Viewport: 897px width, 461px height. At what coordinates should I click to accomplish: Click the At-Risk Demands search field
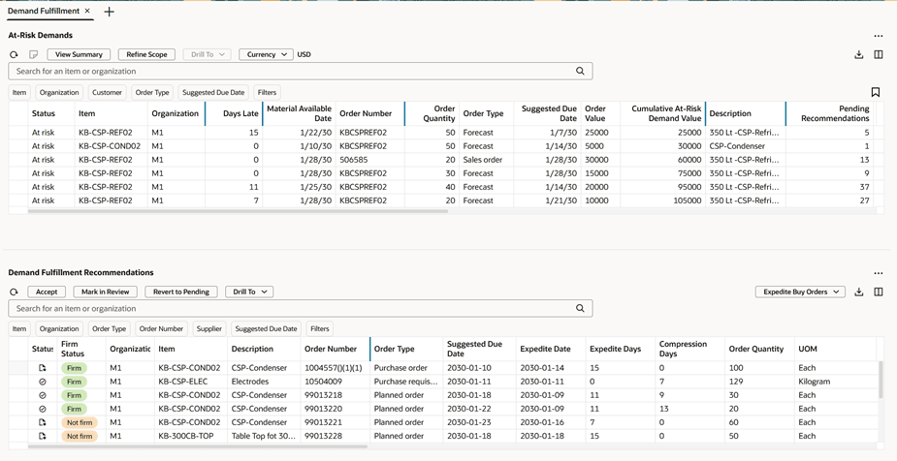coord(301,72)
